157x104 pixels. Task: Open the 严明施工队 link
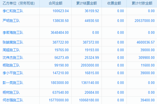(11, 21)
